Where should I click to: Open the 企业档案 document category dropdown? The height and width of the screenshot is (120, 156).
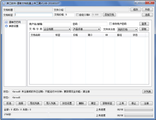[x=57, y=29]
